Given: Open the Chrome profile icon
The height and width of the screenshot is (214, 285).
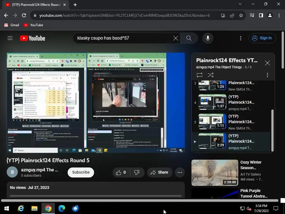Looking at the screenshot, I should (270, 16).
